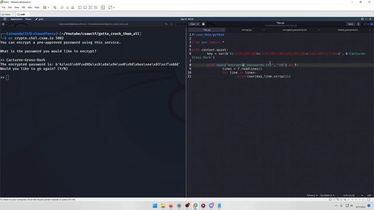374x210 pixels.
Task: Open the cursor position Ln/Col dropdown
Action: click(353, 195)
